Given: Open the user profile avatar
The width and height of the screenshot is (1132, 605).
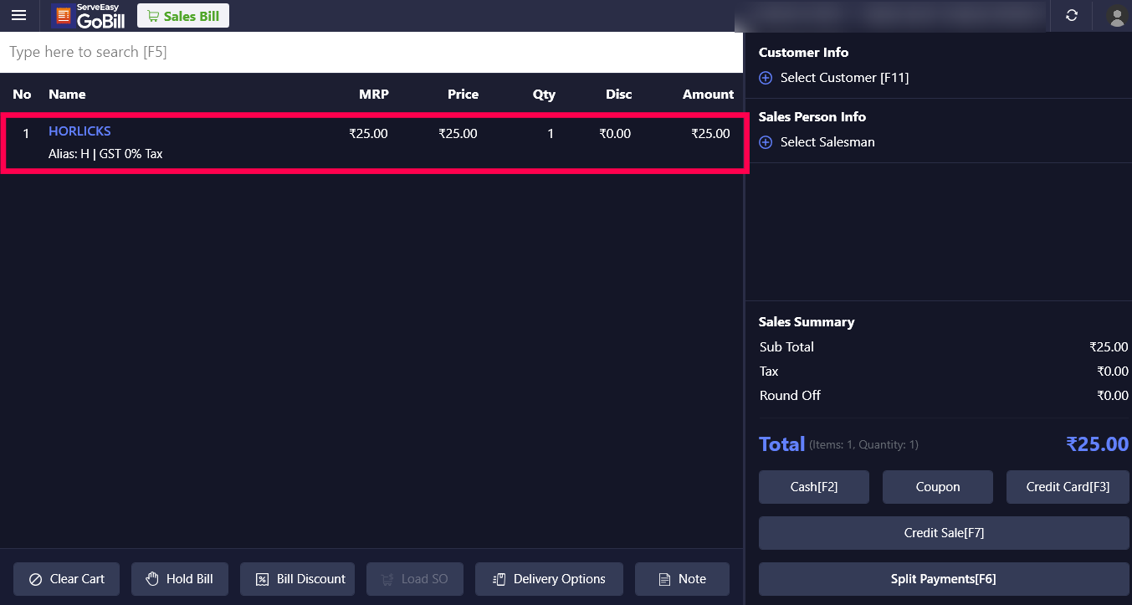Looking at the screenshot, I should [1116, 16].
